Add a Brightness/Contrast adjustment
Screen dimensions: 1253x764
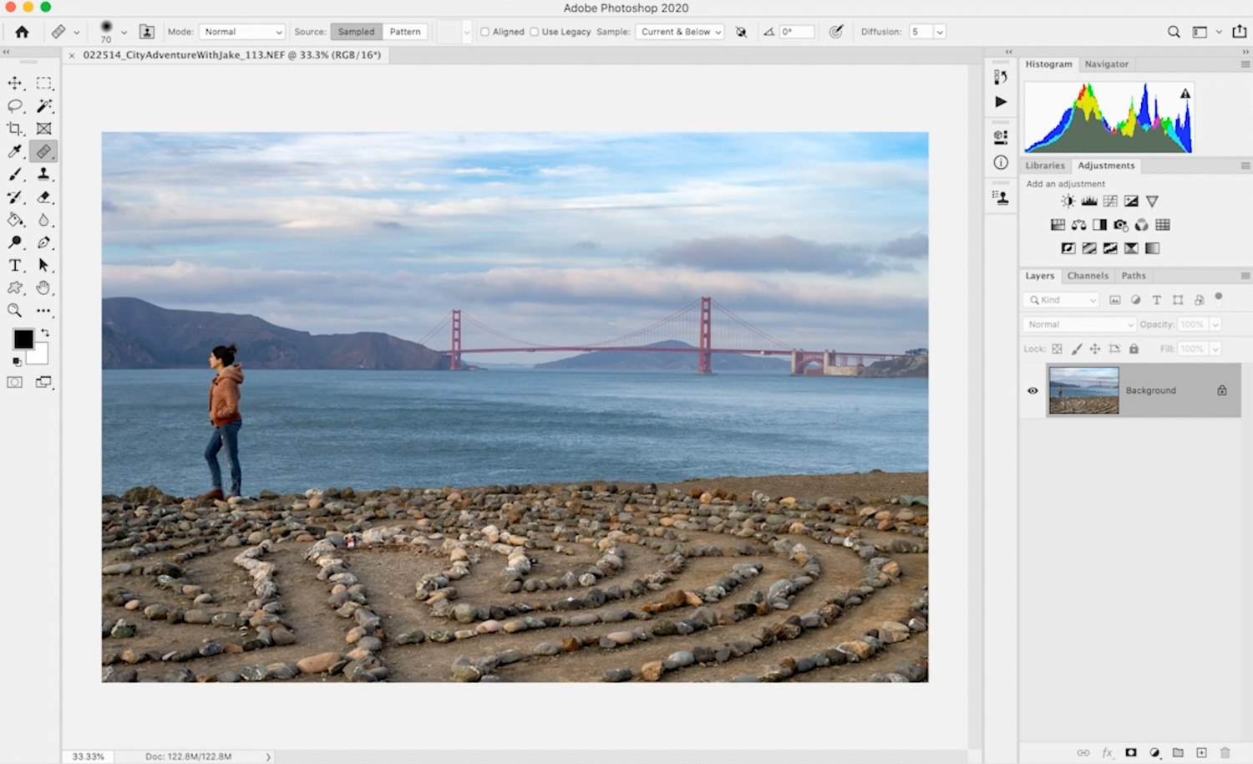[x=1068, y=201]
